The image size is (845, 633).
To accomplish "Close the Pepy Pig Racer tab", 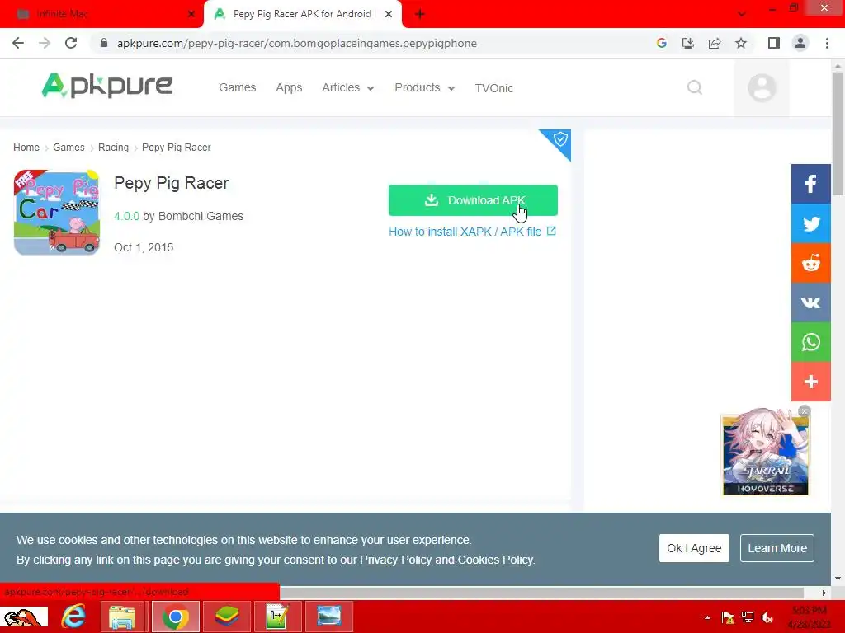I will coord(389,14).
